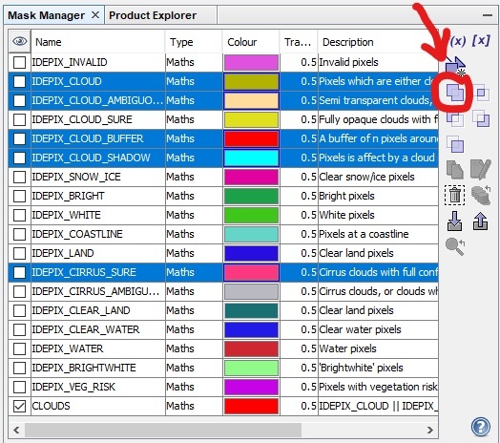Click the IDEPIX_CLOUD_AMBIGUO... mask name
The width and height of the screenshot is (500, 443).
97,100
